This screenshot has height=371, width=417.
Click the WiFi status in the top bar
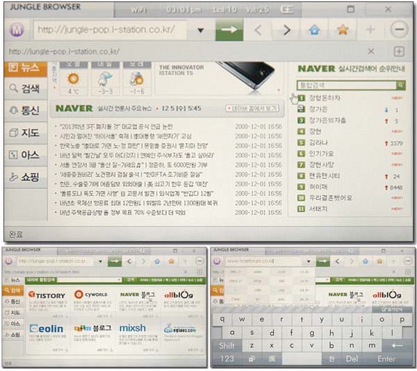pos(138,10)
